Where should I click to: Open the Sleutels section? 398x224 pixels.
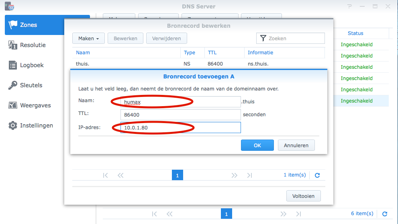click(31, 85)
